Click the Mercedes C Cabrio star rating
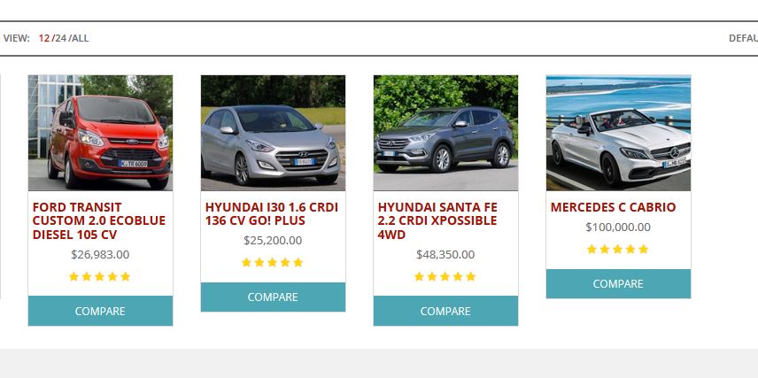 coord(617,250)
